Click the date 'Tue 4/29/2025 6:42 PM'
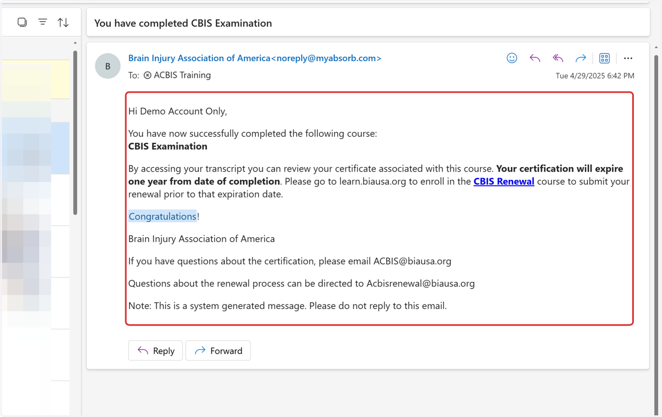 [595, 76]
